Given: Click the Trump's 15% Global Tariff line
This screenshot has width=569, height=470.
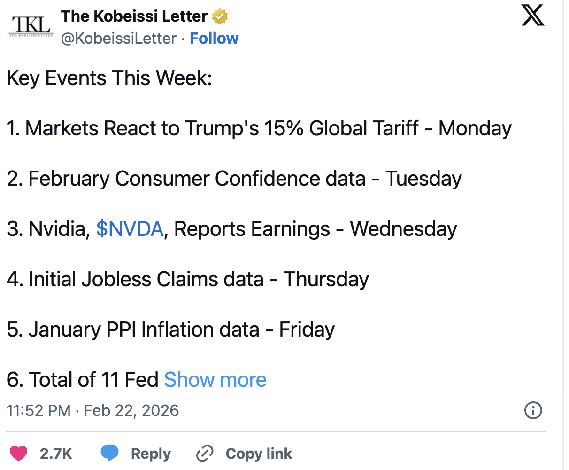Looking at the screenshot, I should coord(259,129).
